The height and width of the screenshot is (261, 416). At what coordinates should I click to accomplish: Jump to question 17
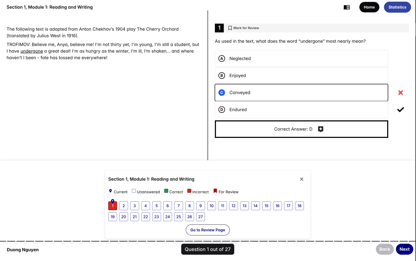pyautogui.click(x=289, y=206)
